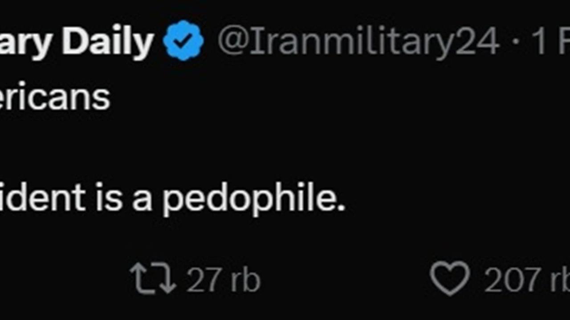This screenshot has width=570, height=320.
Task: Click the tweet text 'is a pedophile.'
Action: click(x=220, y=198)
